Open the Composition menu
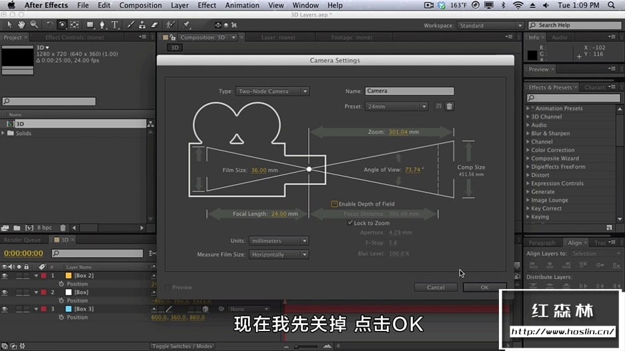The height and width of the screenshot is (351, 625). click(141, 5)
